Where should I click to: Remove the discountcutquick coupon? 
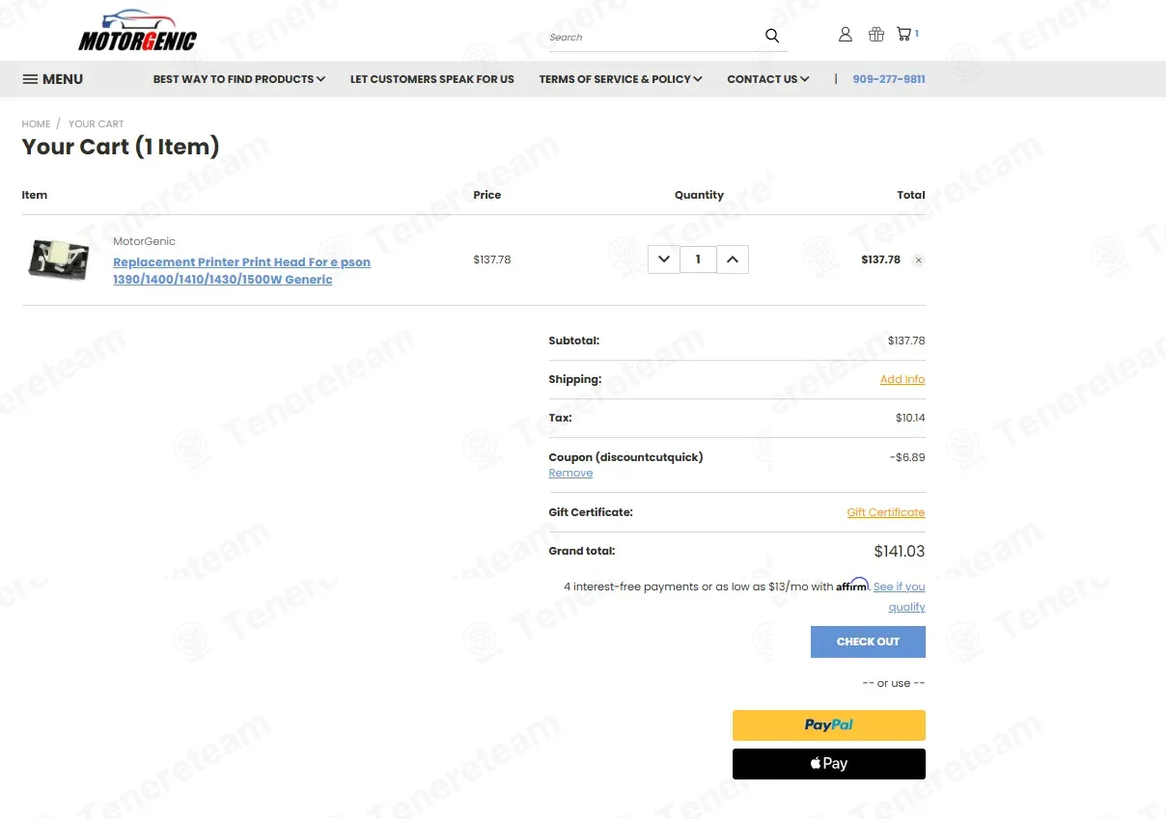coord(570,473)
